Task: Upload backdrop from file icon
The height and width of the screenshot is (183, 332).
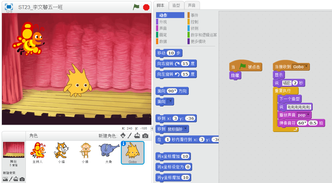Action: (16, 179)
